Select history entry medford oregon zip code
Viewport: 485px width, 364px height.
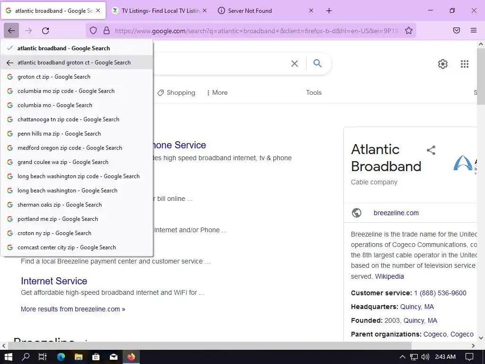tap(77, 148)
